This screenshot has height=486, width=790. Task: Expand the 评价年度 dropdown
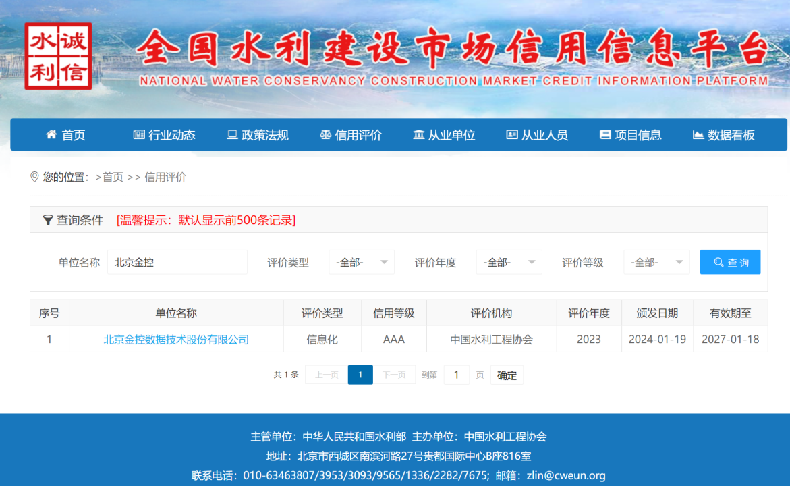pyautogui.click(x=509, y=262)
